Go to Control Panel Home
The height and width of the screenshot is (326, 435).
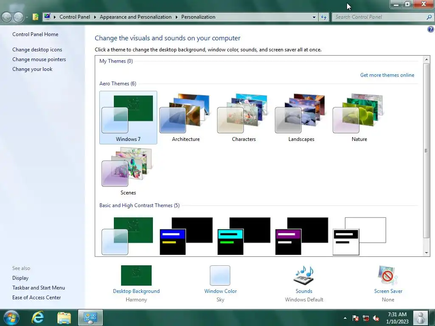click(x=35, y=34)
